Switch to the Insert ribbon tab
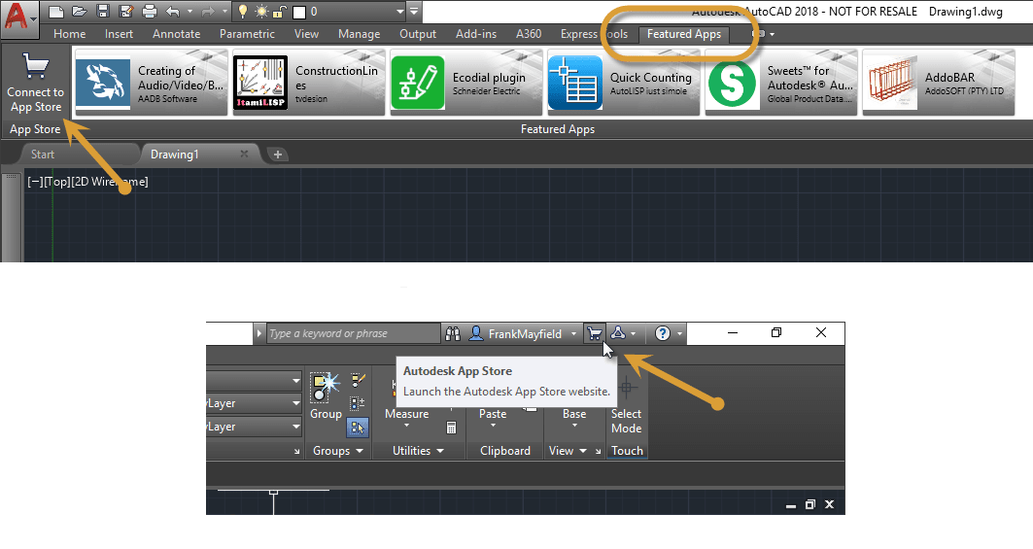The height and width of the screenshot is (549, 1033). [x=119, y=34]
